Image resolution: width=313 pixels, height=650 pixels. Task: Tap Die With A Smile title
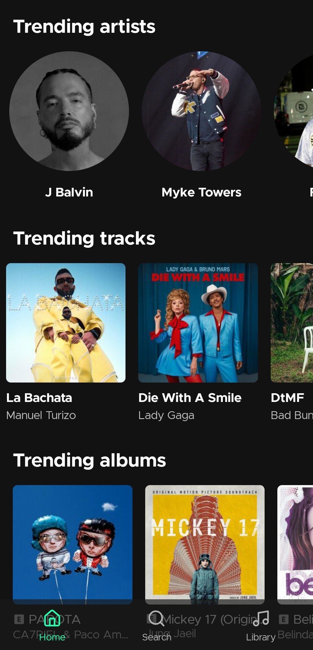190,398
